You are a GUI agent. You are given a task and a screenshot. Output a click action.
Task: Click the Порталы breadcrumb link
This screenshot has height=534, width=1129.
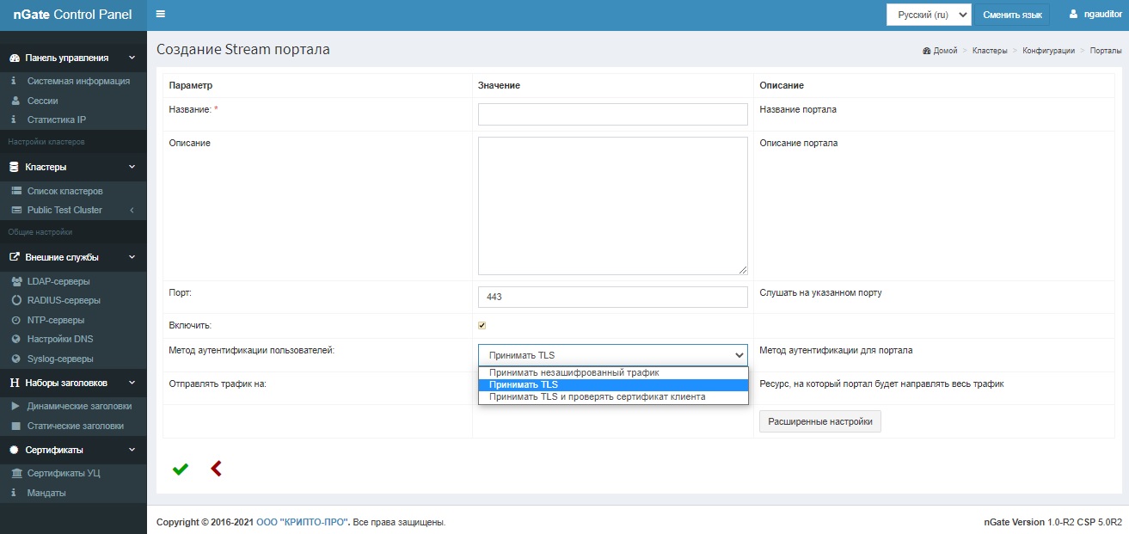point(1106,51)
